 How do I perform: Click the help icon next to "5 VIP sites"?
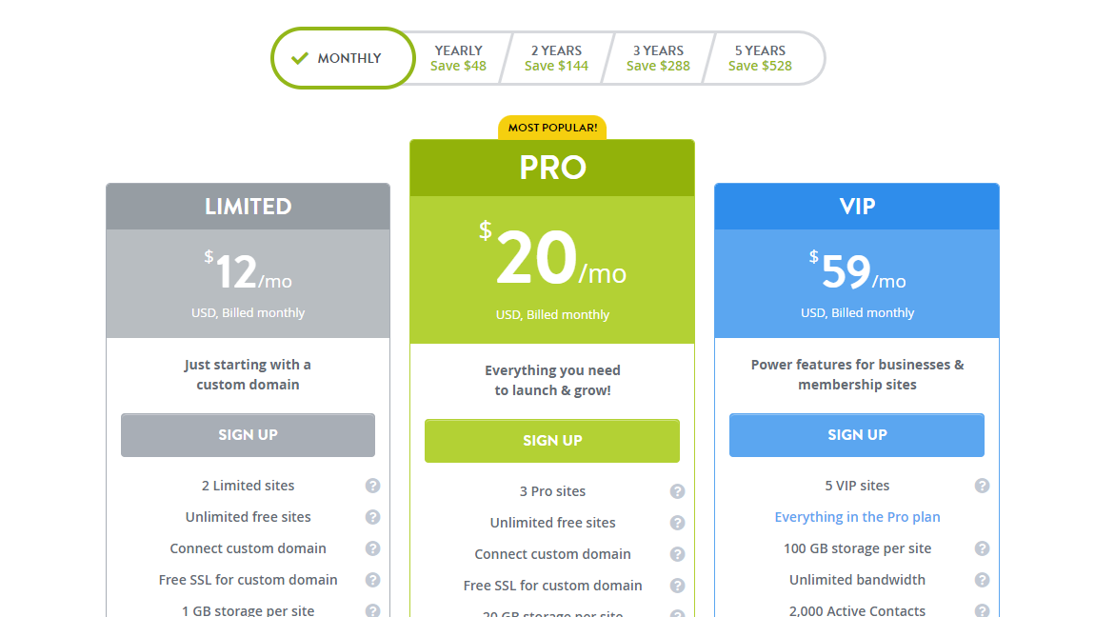pos(983,486)
